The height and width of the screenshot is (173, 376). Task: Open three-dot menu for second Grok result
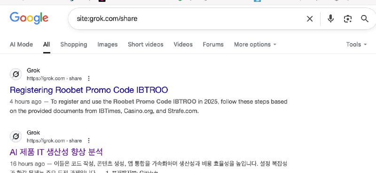tap(89, 141)
